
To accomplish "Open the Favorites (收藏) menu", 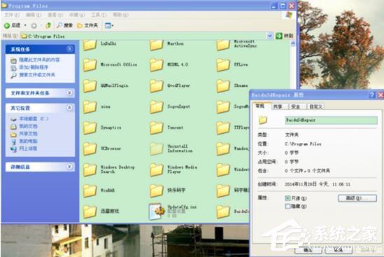I will (x=77, y=15).
